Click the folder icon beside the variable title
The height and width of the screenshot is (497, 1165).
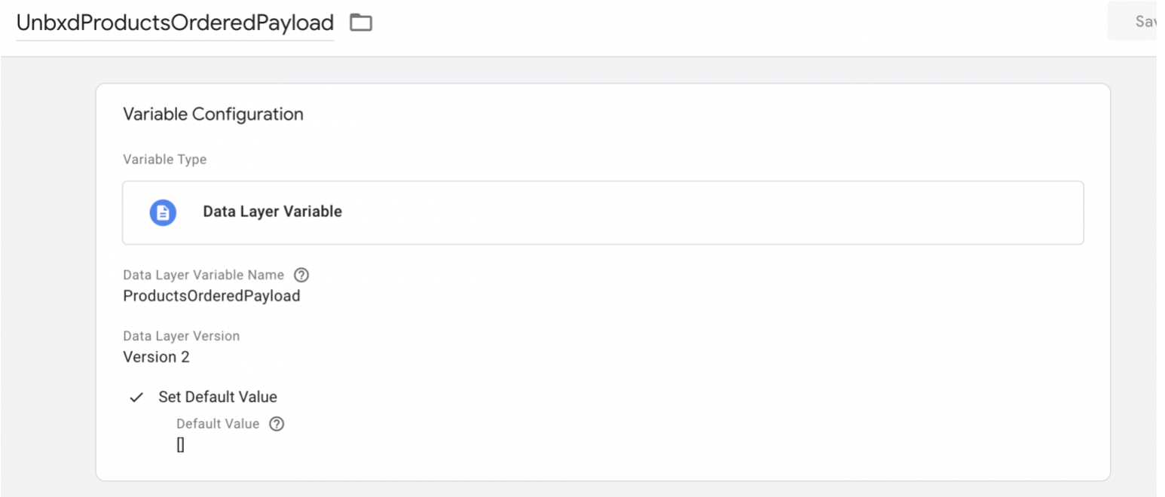361,23
